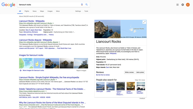This screenshot has height=109, width=193.
Task: Open dropdown arrow beside cntraveler.com URL
Action: pos(82,105)
